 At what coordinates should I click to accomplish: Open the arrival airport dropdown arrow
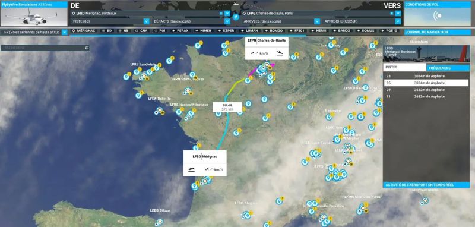398,13
